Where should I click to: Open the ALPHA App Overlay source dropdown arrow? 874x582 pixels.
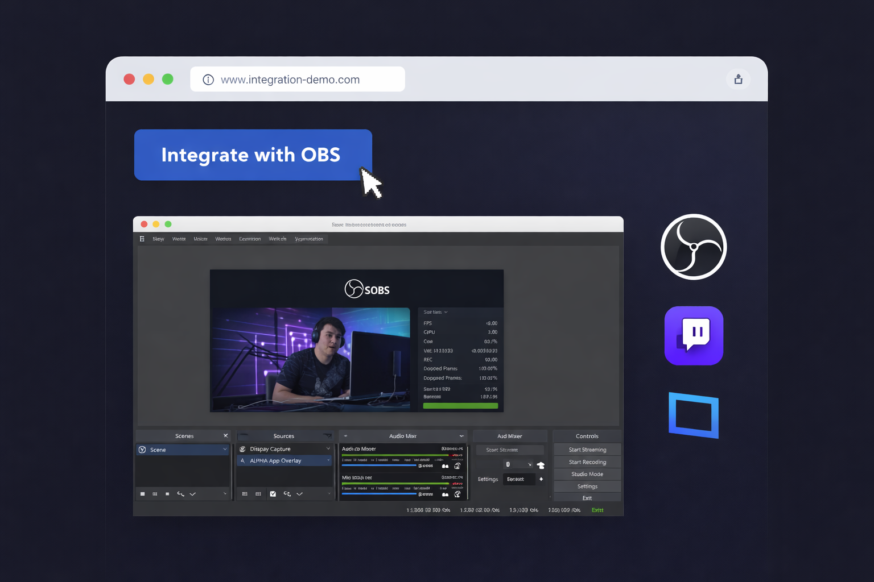tap(328, 460)
